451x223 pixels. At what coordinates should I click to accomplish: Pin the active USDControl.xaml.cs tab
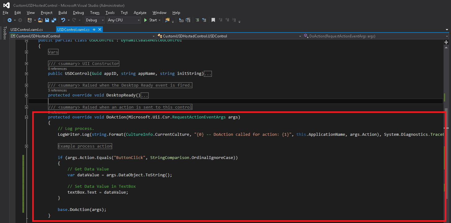[x=94, y=30]
